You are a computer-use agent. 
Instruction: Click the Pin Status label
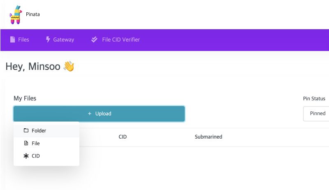tap(314, 99)
